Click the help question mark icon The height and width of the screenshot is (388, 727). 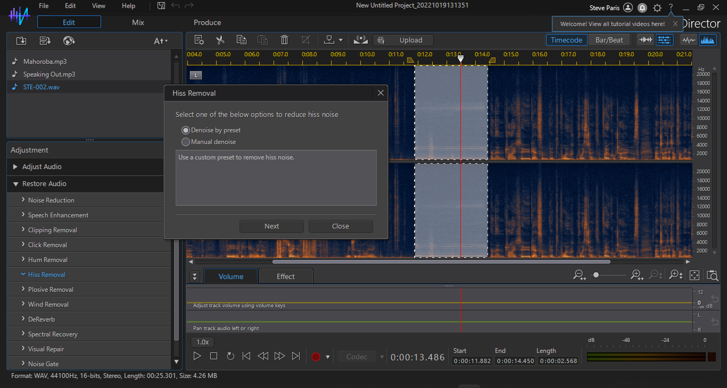click(x=671, y=7)
